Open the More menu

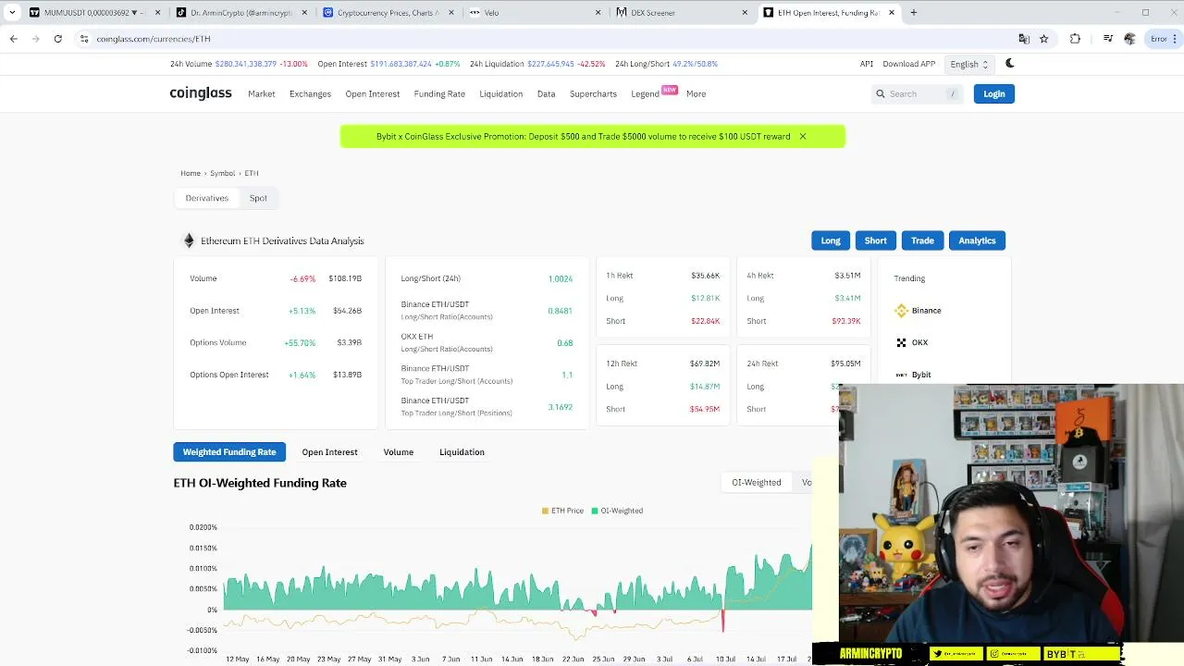click(696, 93)
